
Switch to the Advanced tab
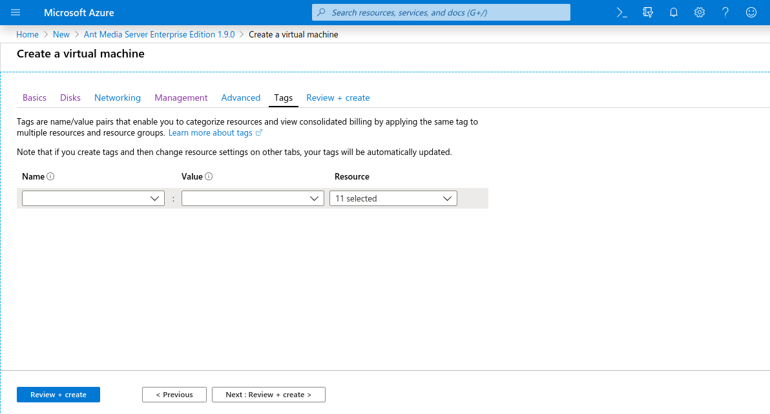pos(240,98)
